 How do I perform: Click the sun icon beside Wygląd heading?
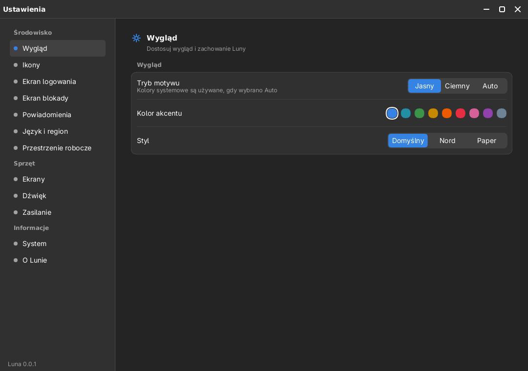click(x=136, y=38)
